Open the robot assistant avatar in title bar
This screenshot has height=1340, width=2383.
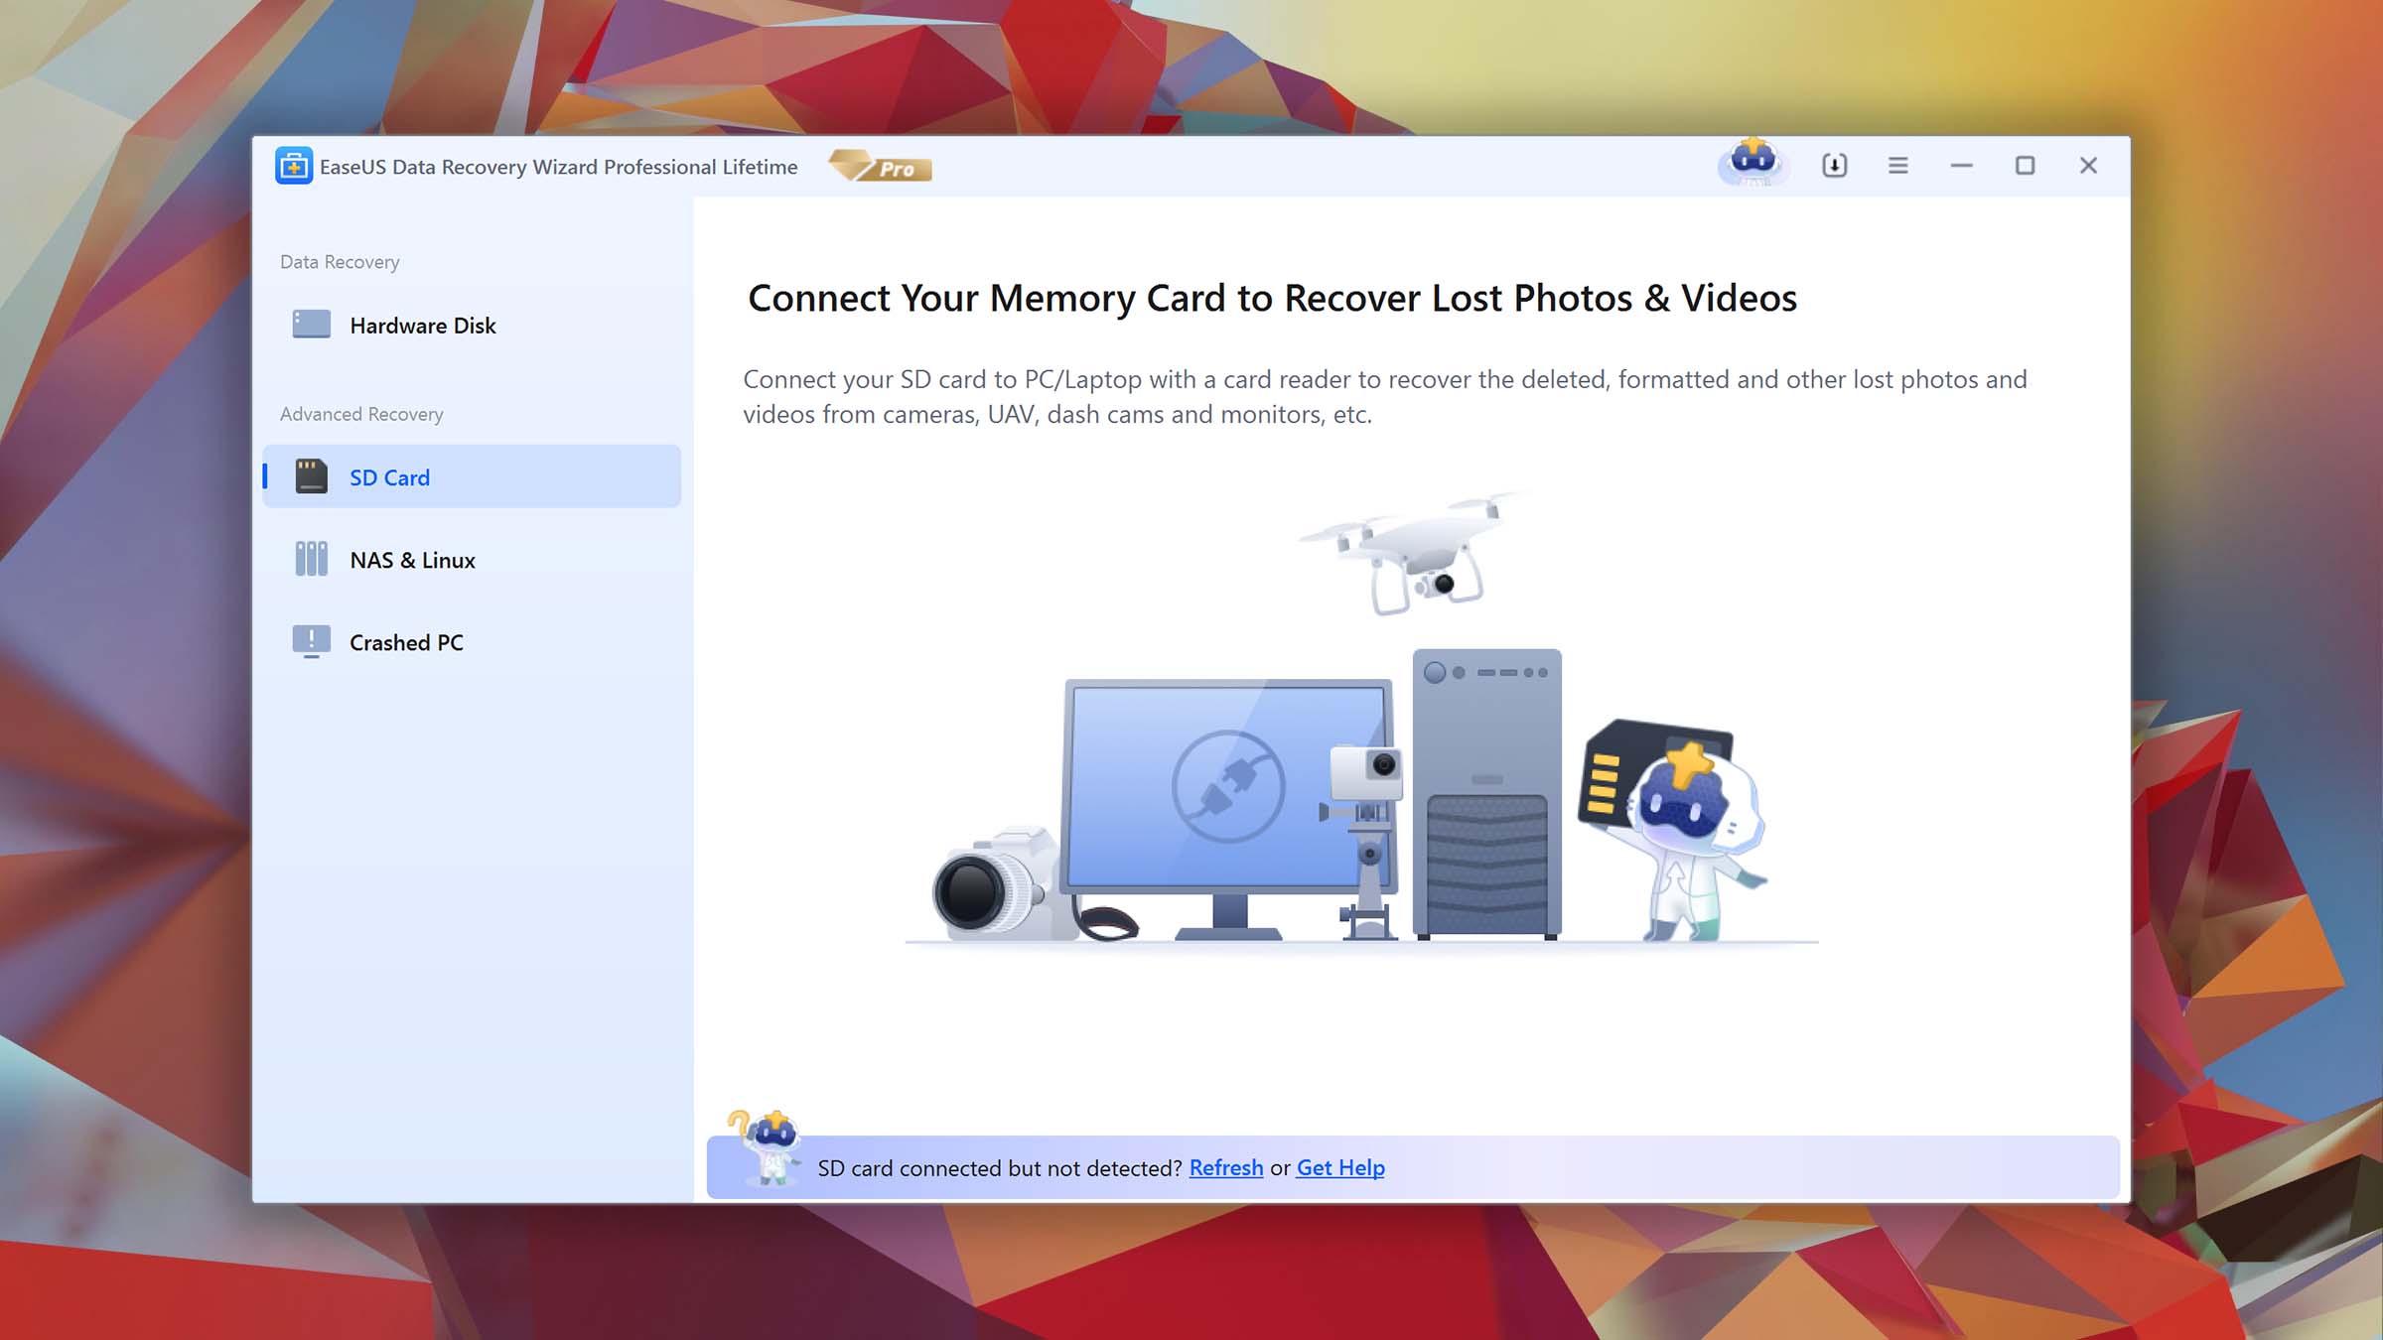click(x=1752, y=164)
